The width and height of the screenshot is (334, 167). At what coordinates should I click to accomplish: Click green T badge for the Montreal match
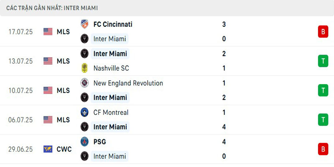(x=323, y=120)
